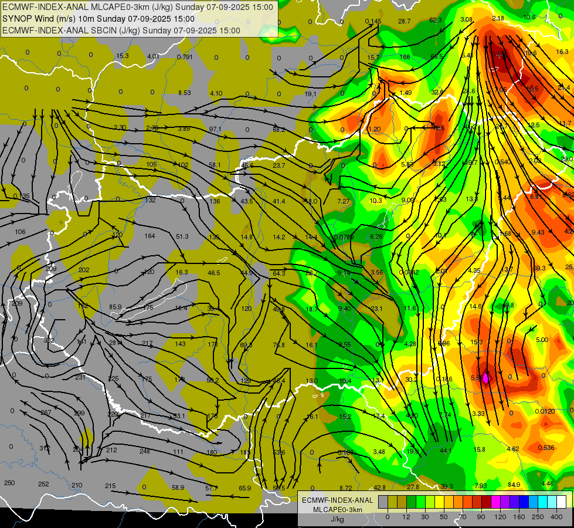This screenshot has height=528, width=574.
Task: Click the map value 166
Action: click(405, 57)
